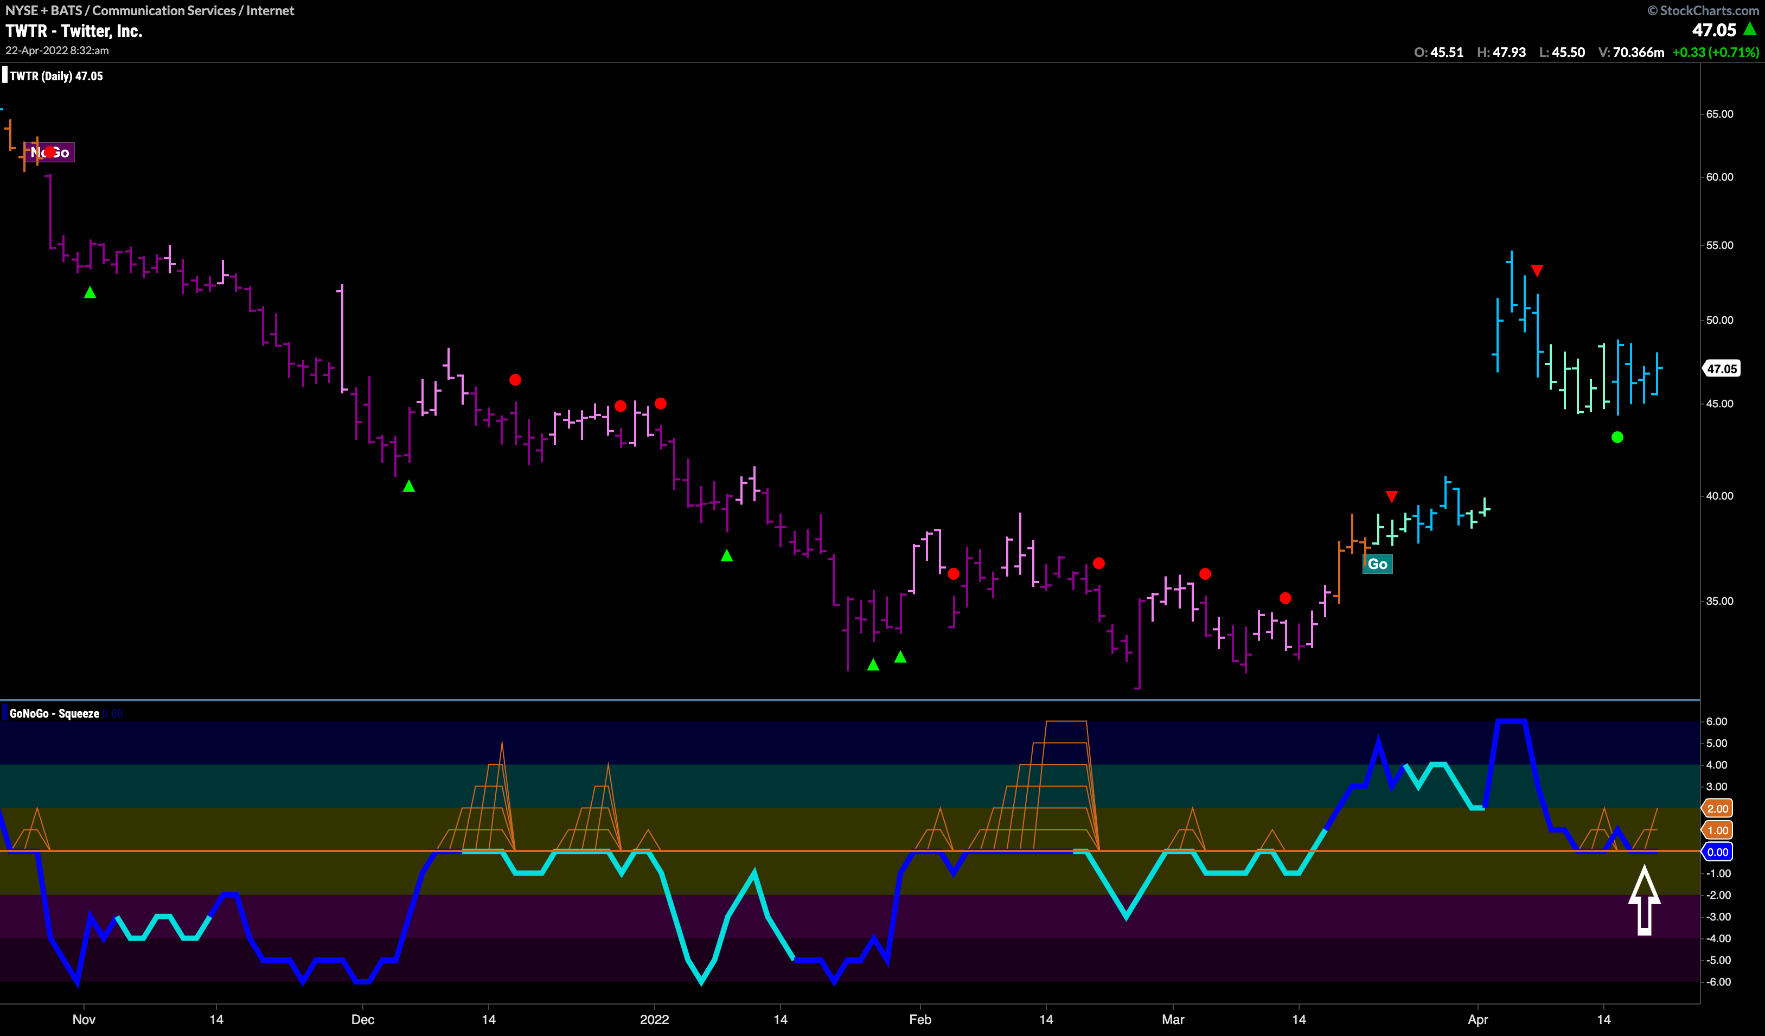Screen dimensions: 1765x1036
Task: Click the current price tag 47.05 on axis
Action: click(x=1722, y=368)
